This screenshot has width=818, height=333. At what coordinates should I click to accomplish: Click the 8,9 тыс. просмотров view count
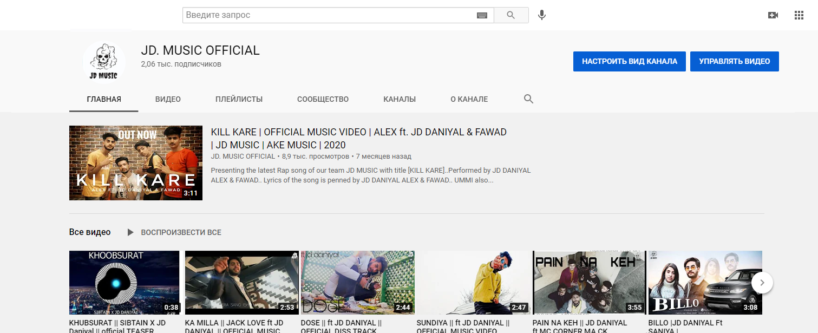point(316,156)
